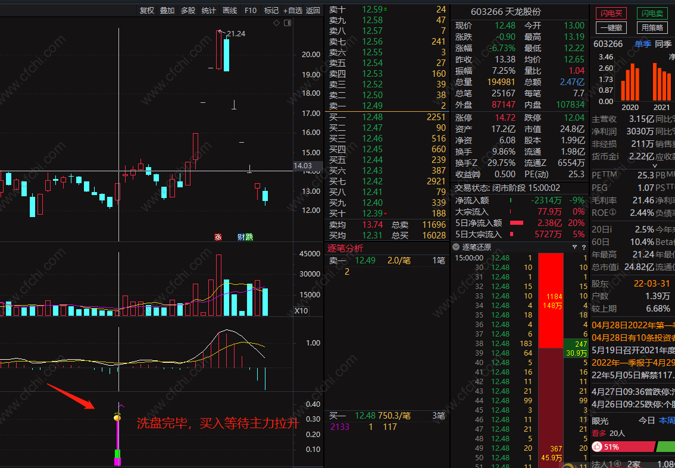Click the green 247 sell volume block

tap(576, 348)
